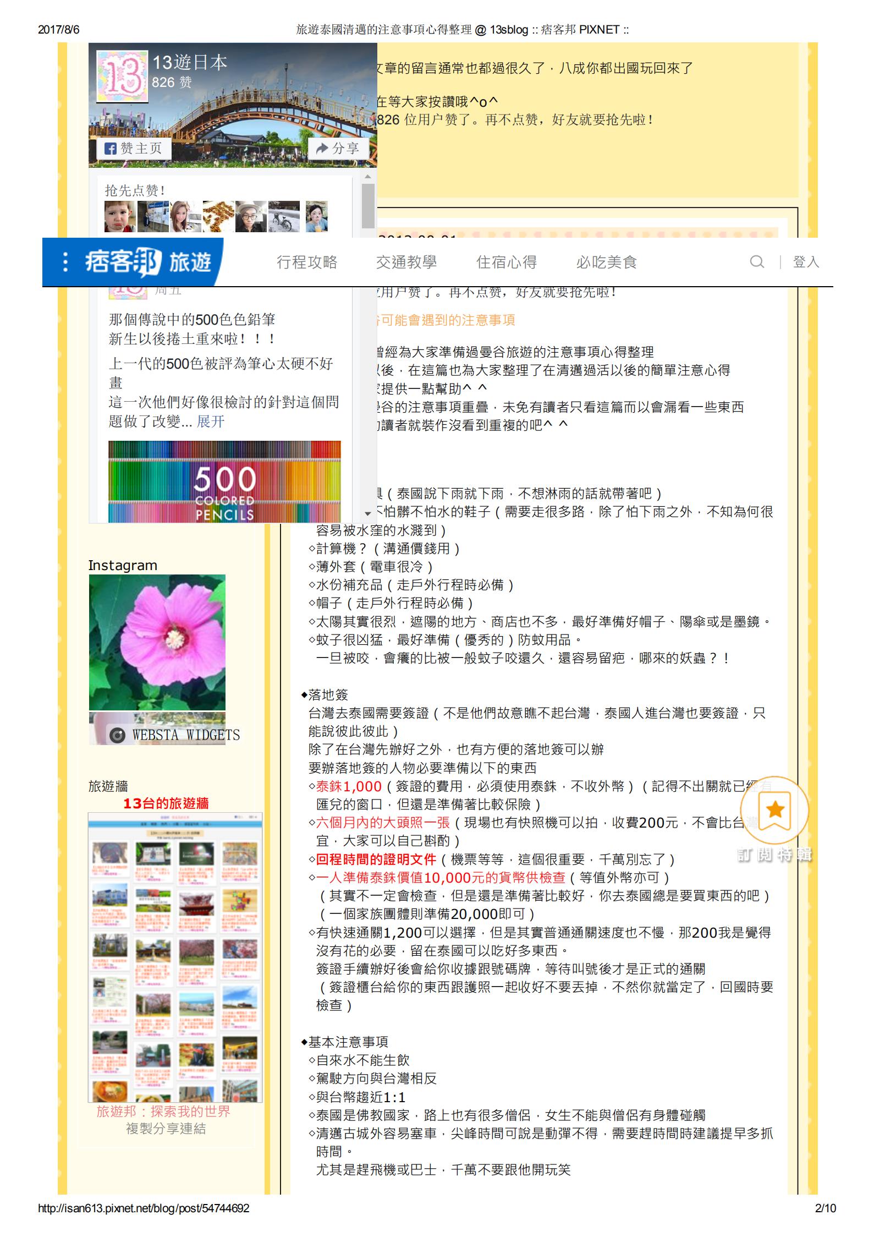This screenshot has width=874, height=1237.
Task: Click 抢先点赞! text in widget
Action: click(x=135, y=191)
